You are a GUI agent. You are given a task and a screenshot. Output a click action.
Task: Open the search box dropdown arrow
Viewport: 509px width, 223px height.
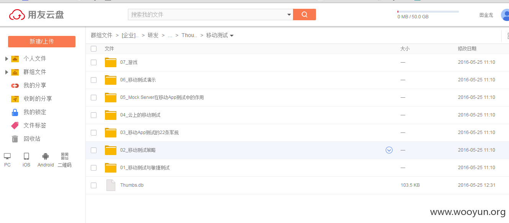point(289,15)
